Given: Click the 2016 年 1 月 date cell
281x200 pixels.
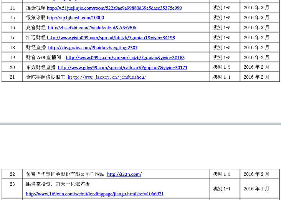Looking at the screenshot, I should click(x=256, y=189).
